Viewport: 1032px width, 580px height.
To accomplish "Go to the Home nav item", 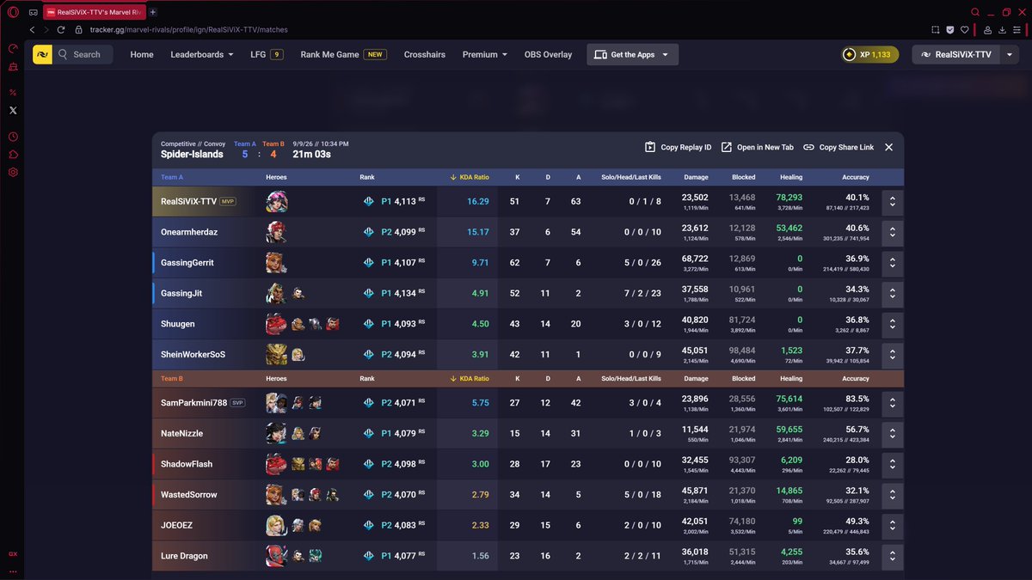I will click(x=142, y=54).
